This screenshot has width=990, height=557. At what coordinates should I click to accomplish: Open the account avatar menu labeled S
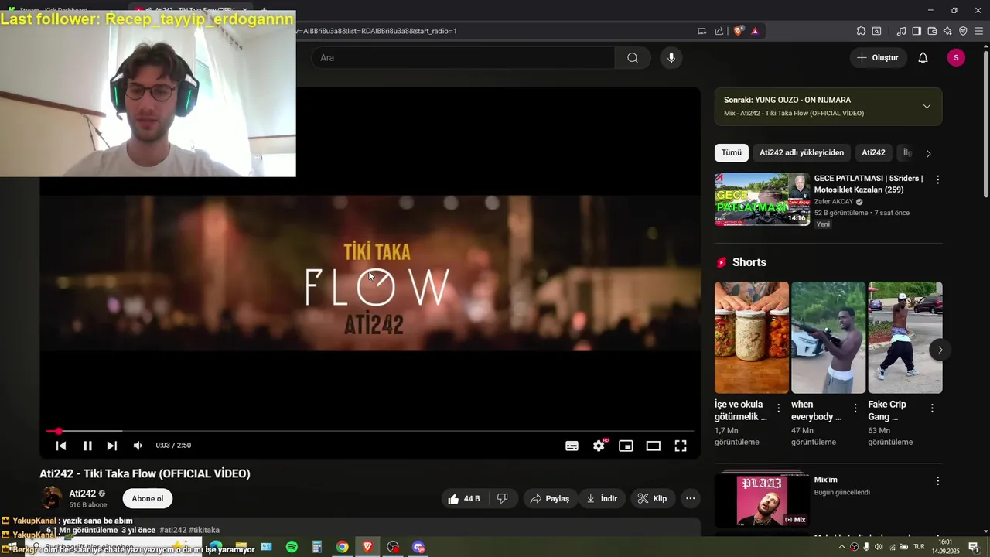point(956,58)
